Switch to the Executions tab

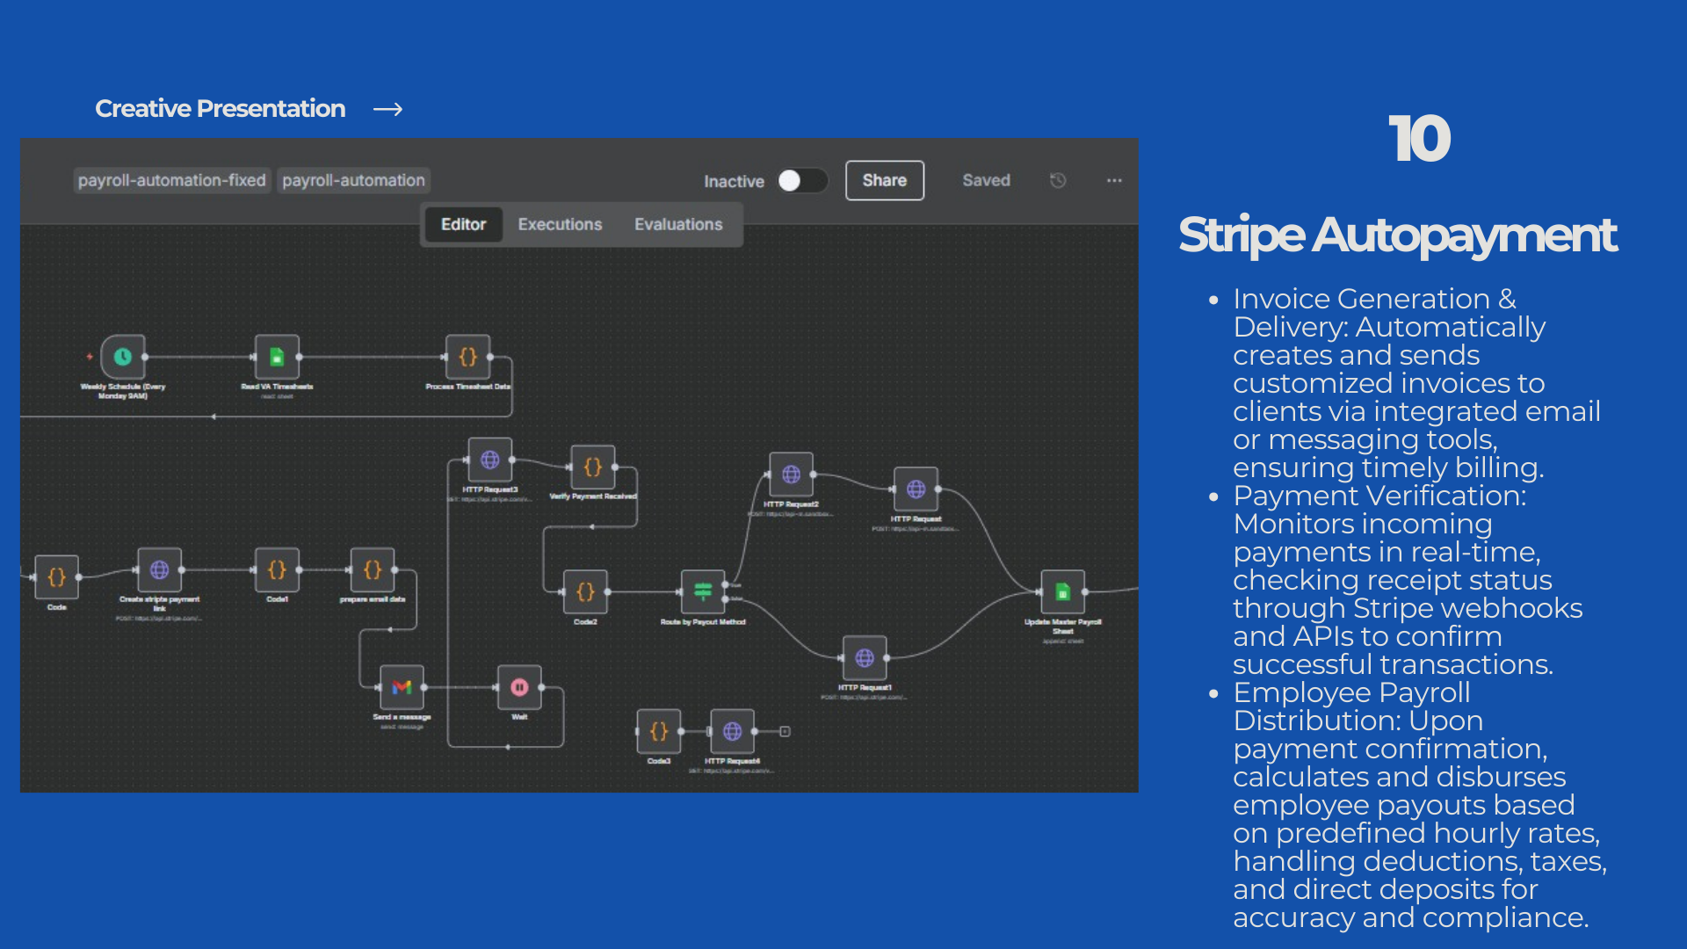[560, 224]
